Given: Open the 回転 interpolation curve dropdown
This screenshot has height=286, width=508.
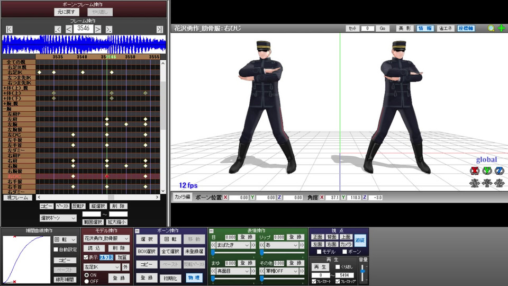Looking at the screenshot, I should (x=65, y=239).
